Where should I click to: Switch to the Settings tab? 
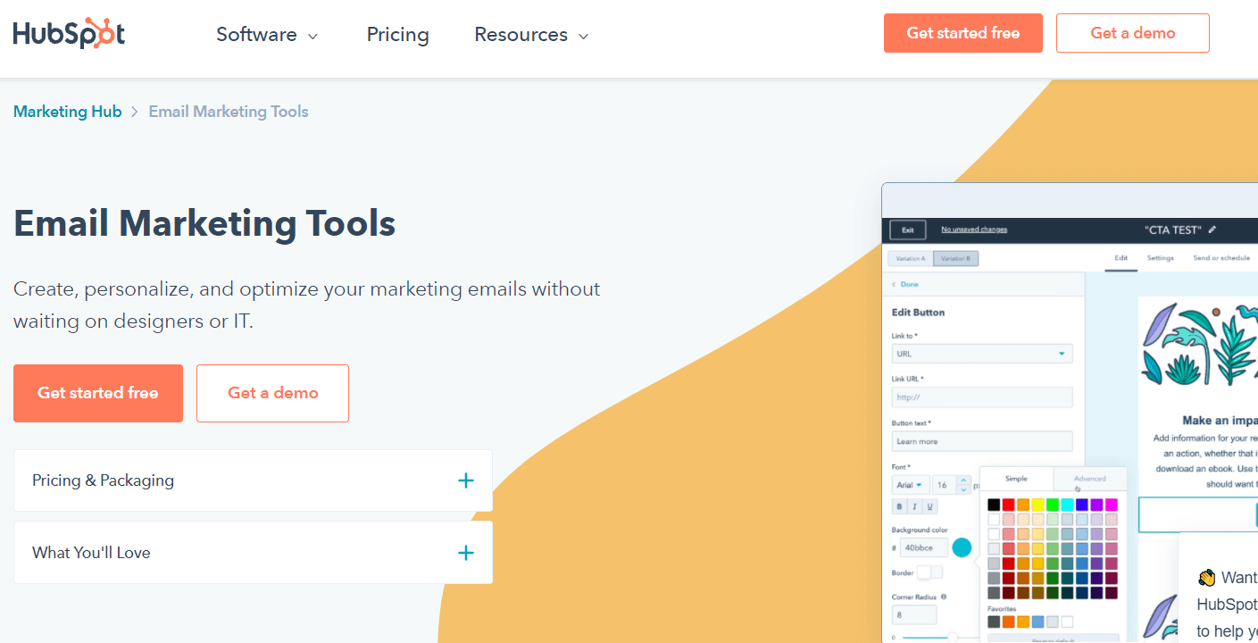tap(1160, 257)
